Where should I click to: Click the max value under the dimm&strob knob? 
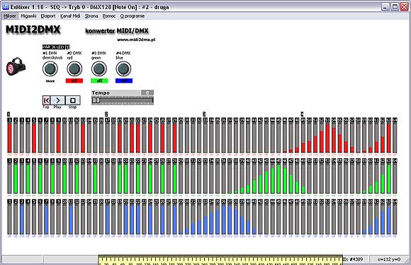tap(50, 81)
